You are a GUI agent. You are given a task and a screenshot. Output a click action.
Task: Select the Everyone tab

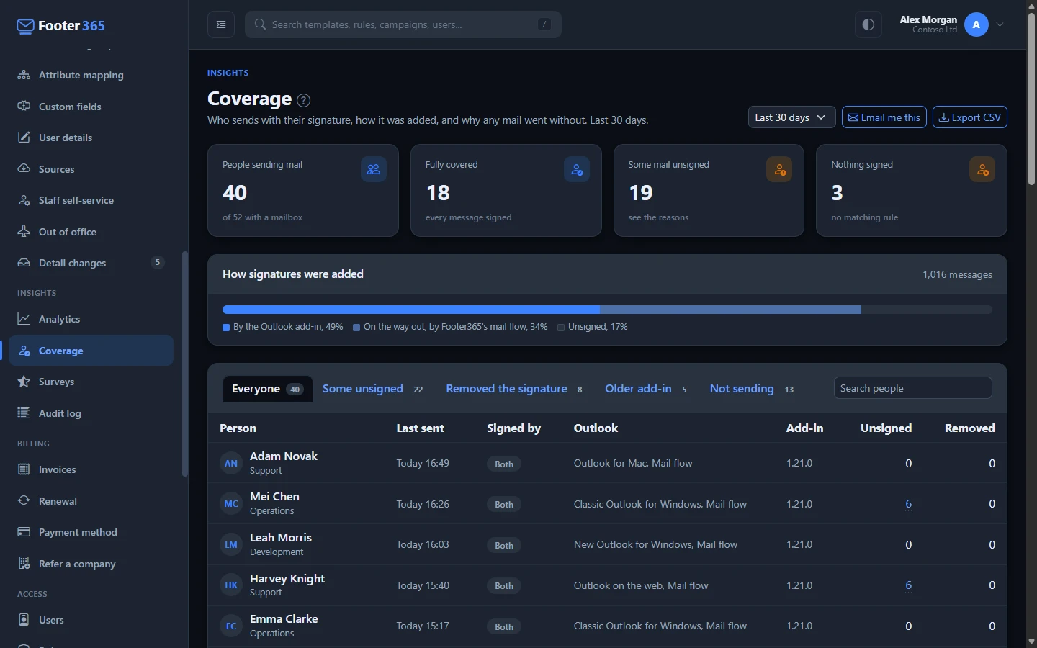click(x=267, y=389)
